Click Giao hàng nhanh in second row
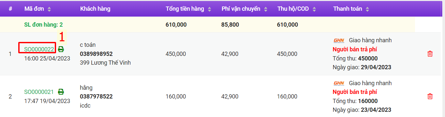The height and width of the screenshot is (117, 445). pyautogui.click(x=370, y=83)
